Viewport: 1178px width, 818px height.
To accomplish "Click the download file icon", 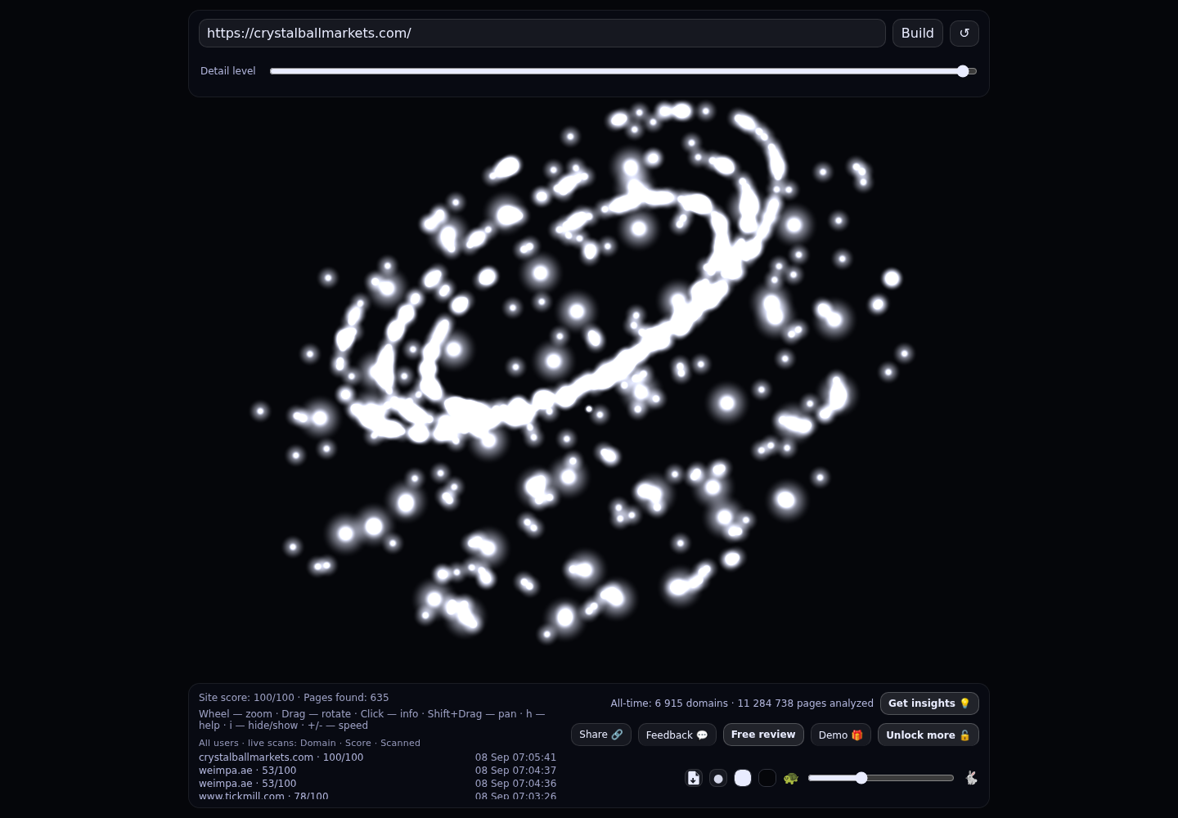I will 694,778.
